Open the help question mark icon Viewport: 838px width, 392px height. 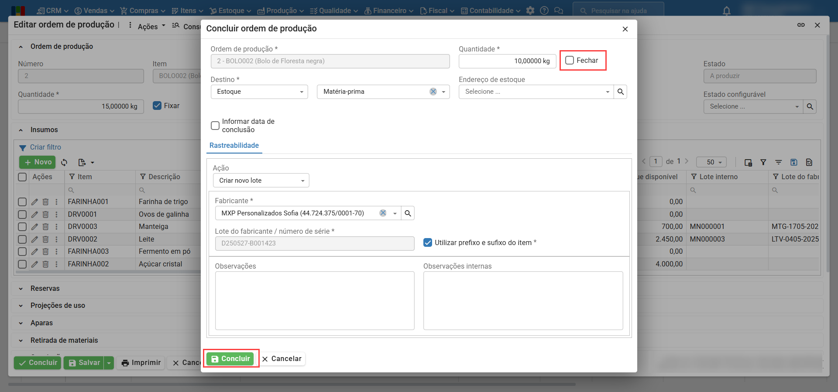544,10
